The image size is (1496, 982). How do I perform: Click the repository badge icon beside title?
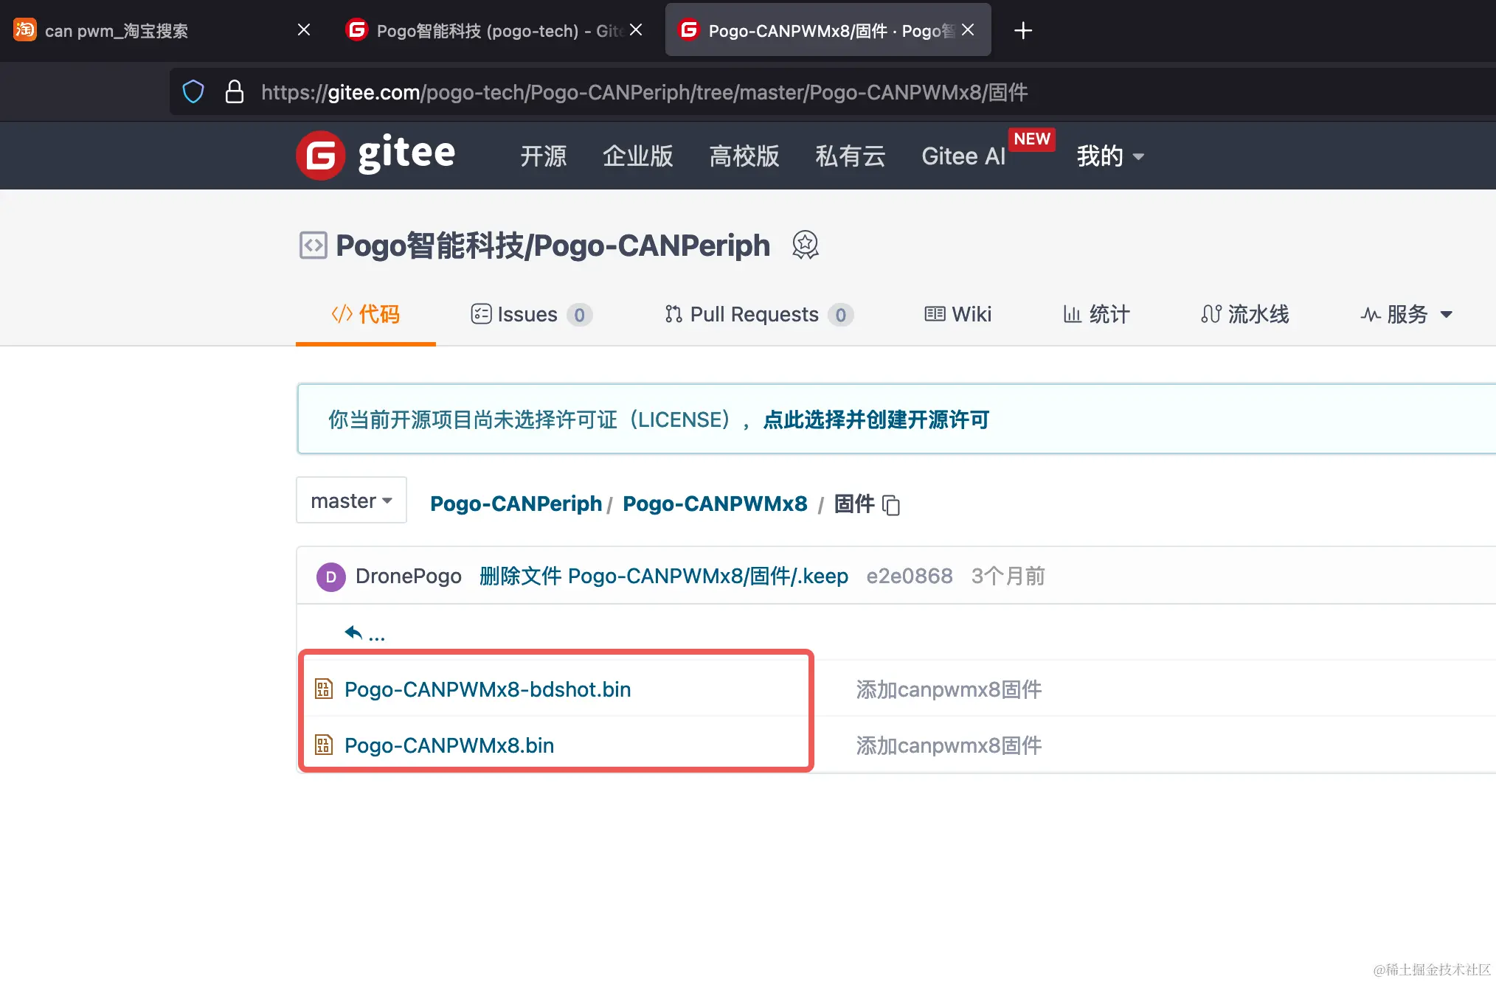pos(805,245)
